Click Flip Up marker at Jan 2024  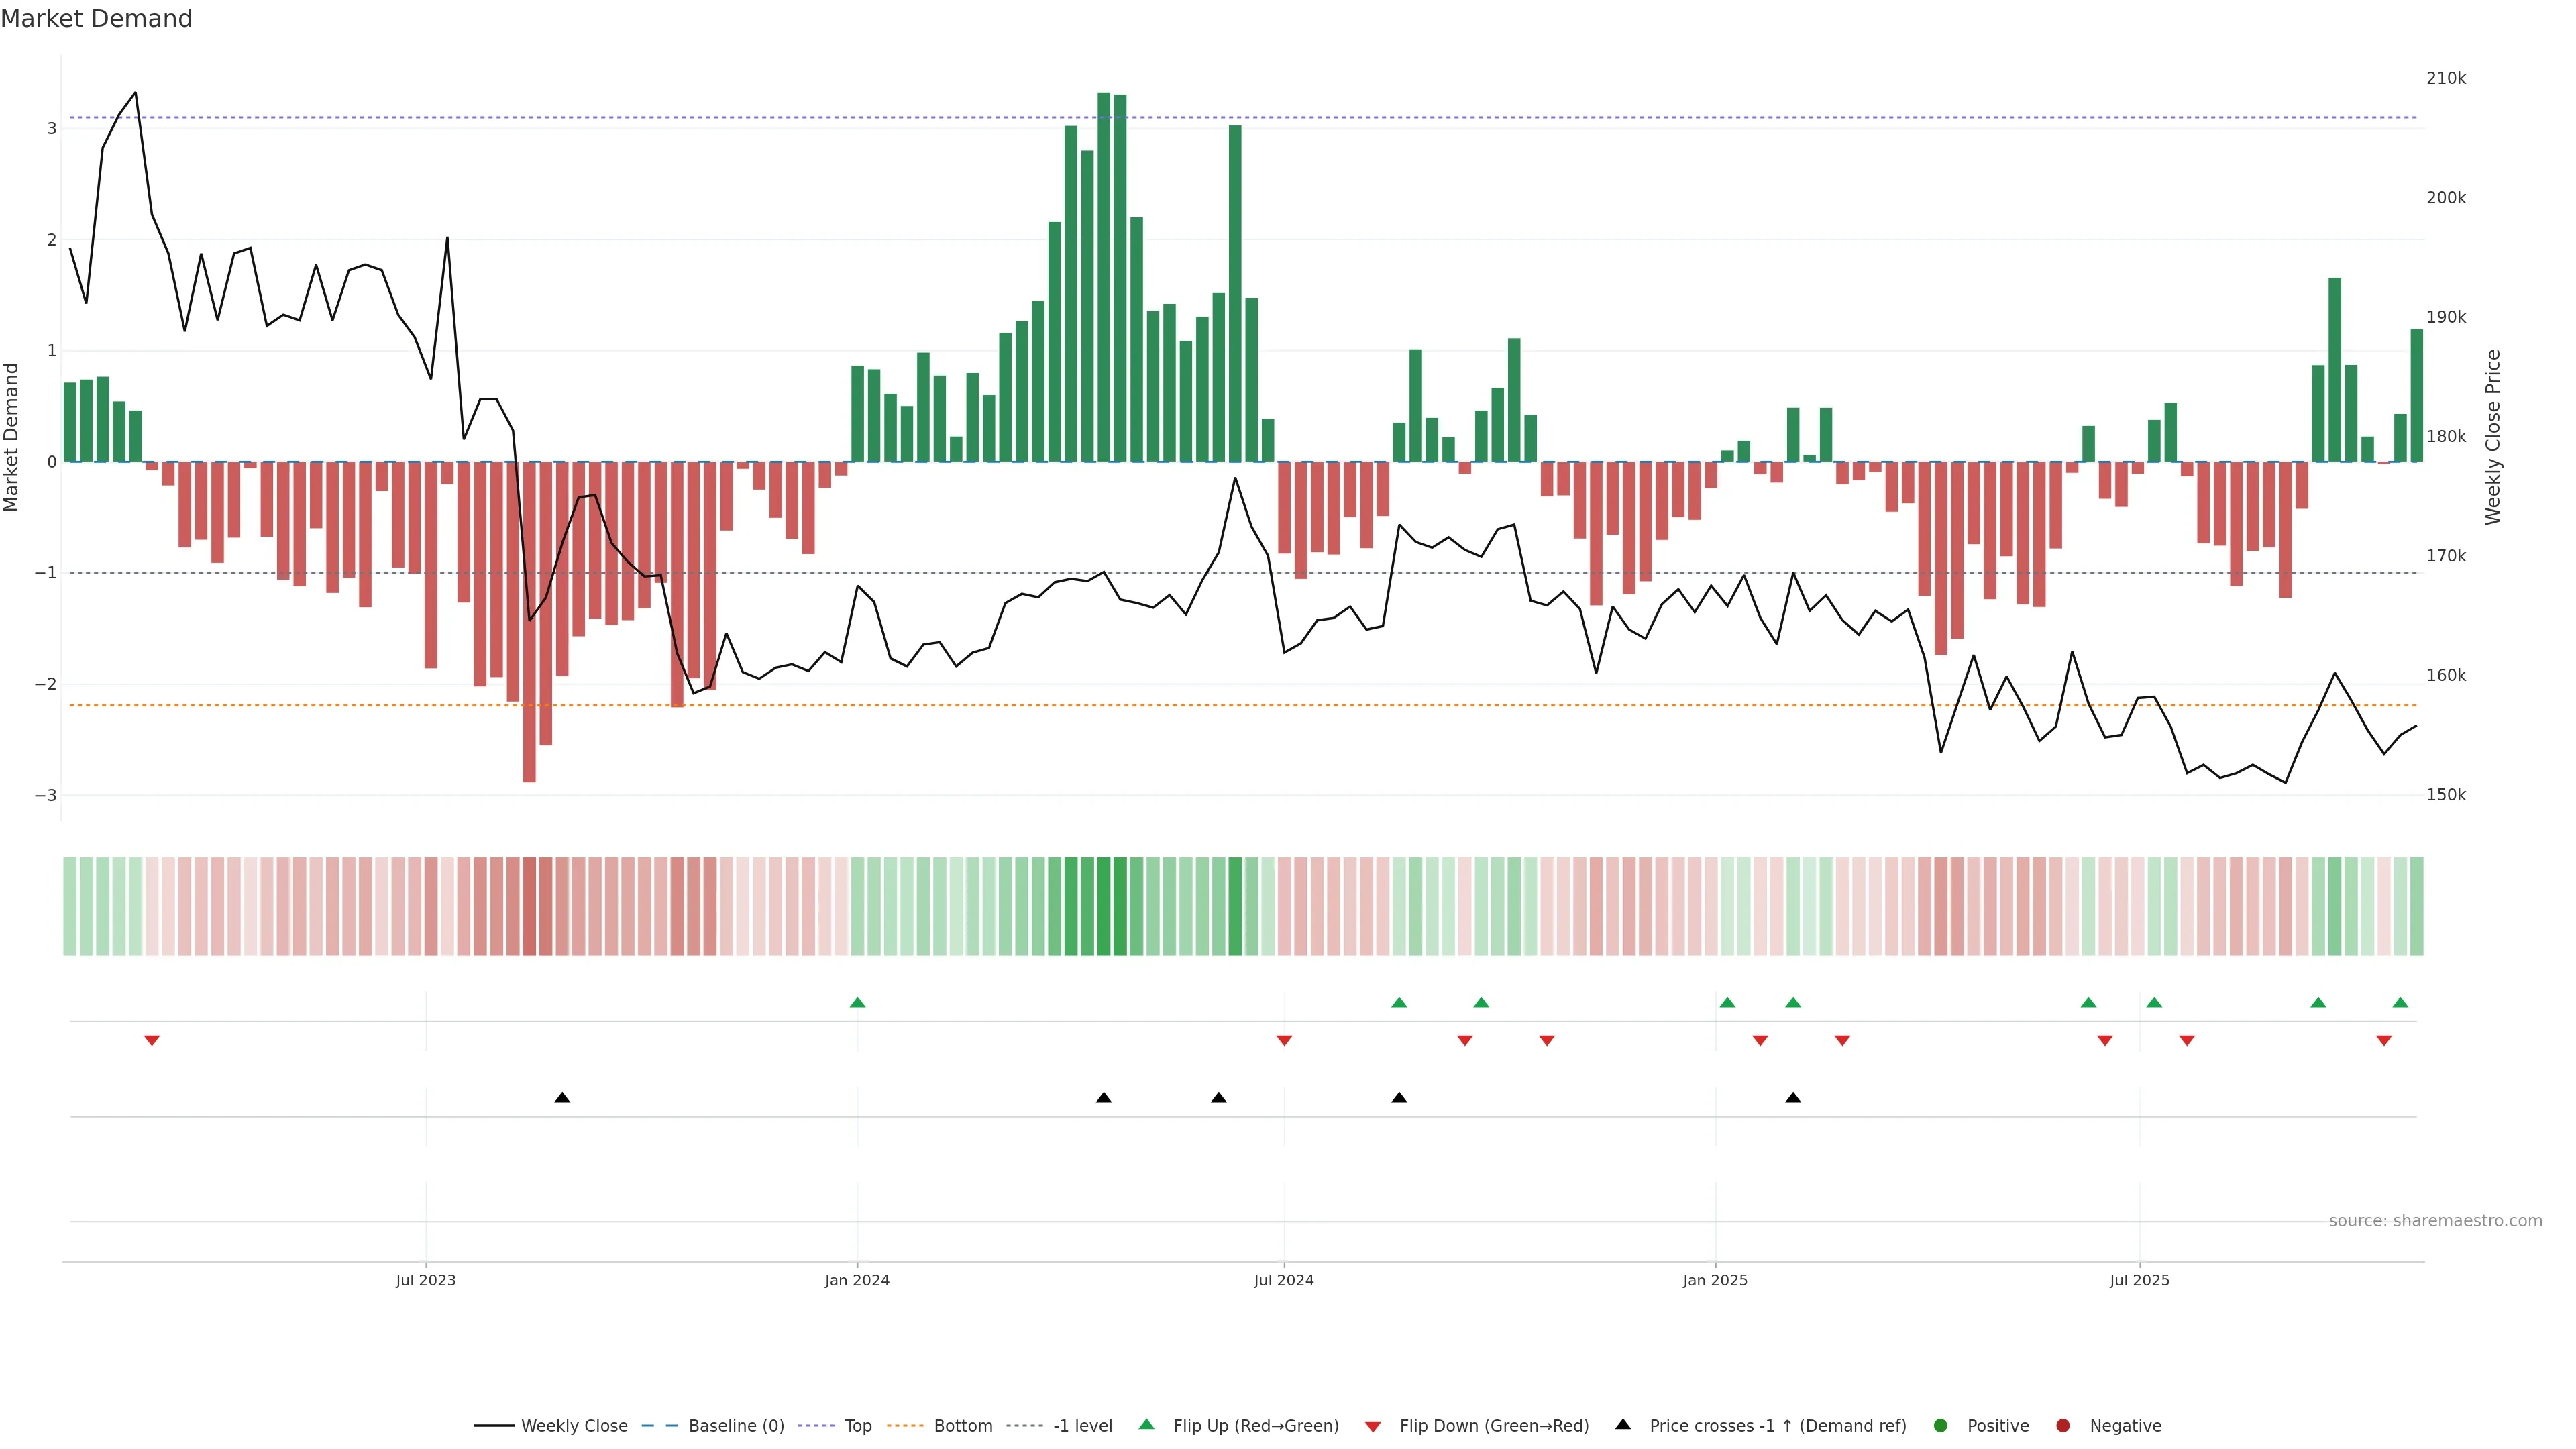pos(857,1002)
